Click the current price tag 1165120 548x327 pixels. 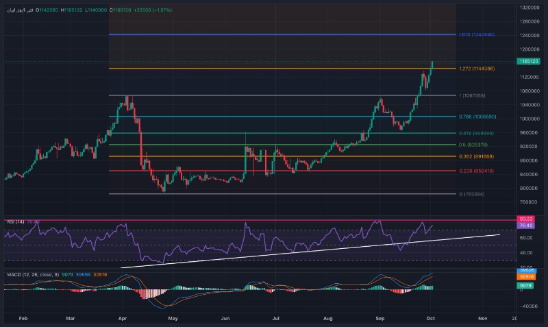(x=530, y=61)
